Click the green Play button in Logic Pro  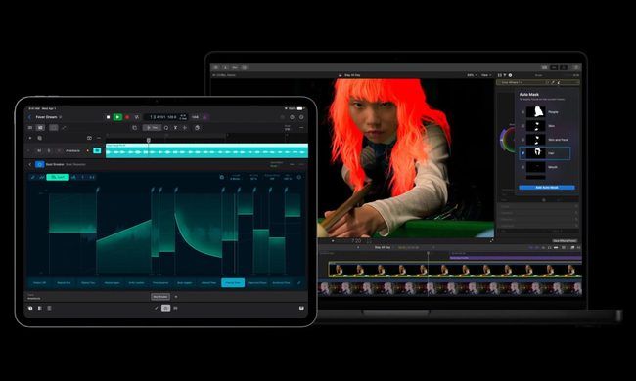pos(117,117)
